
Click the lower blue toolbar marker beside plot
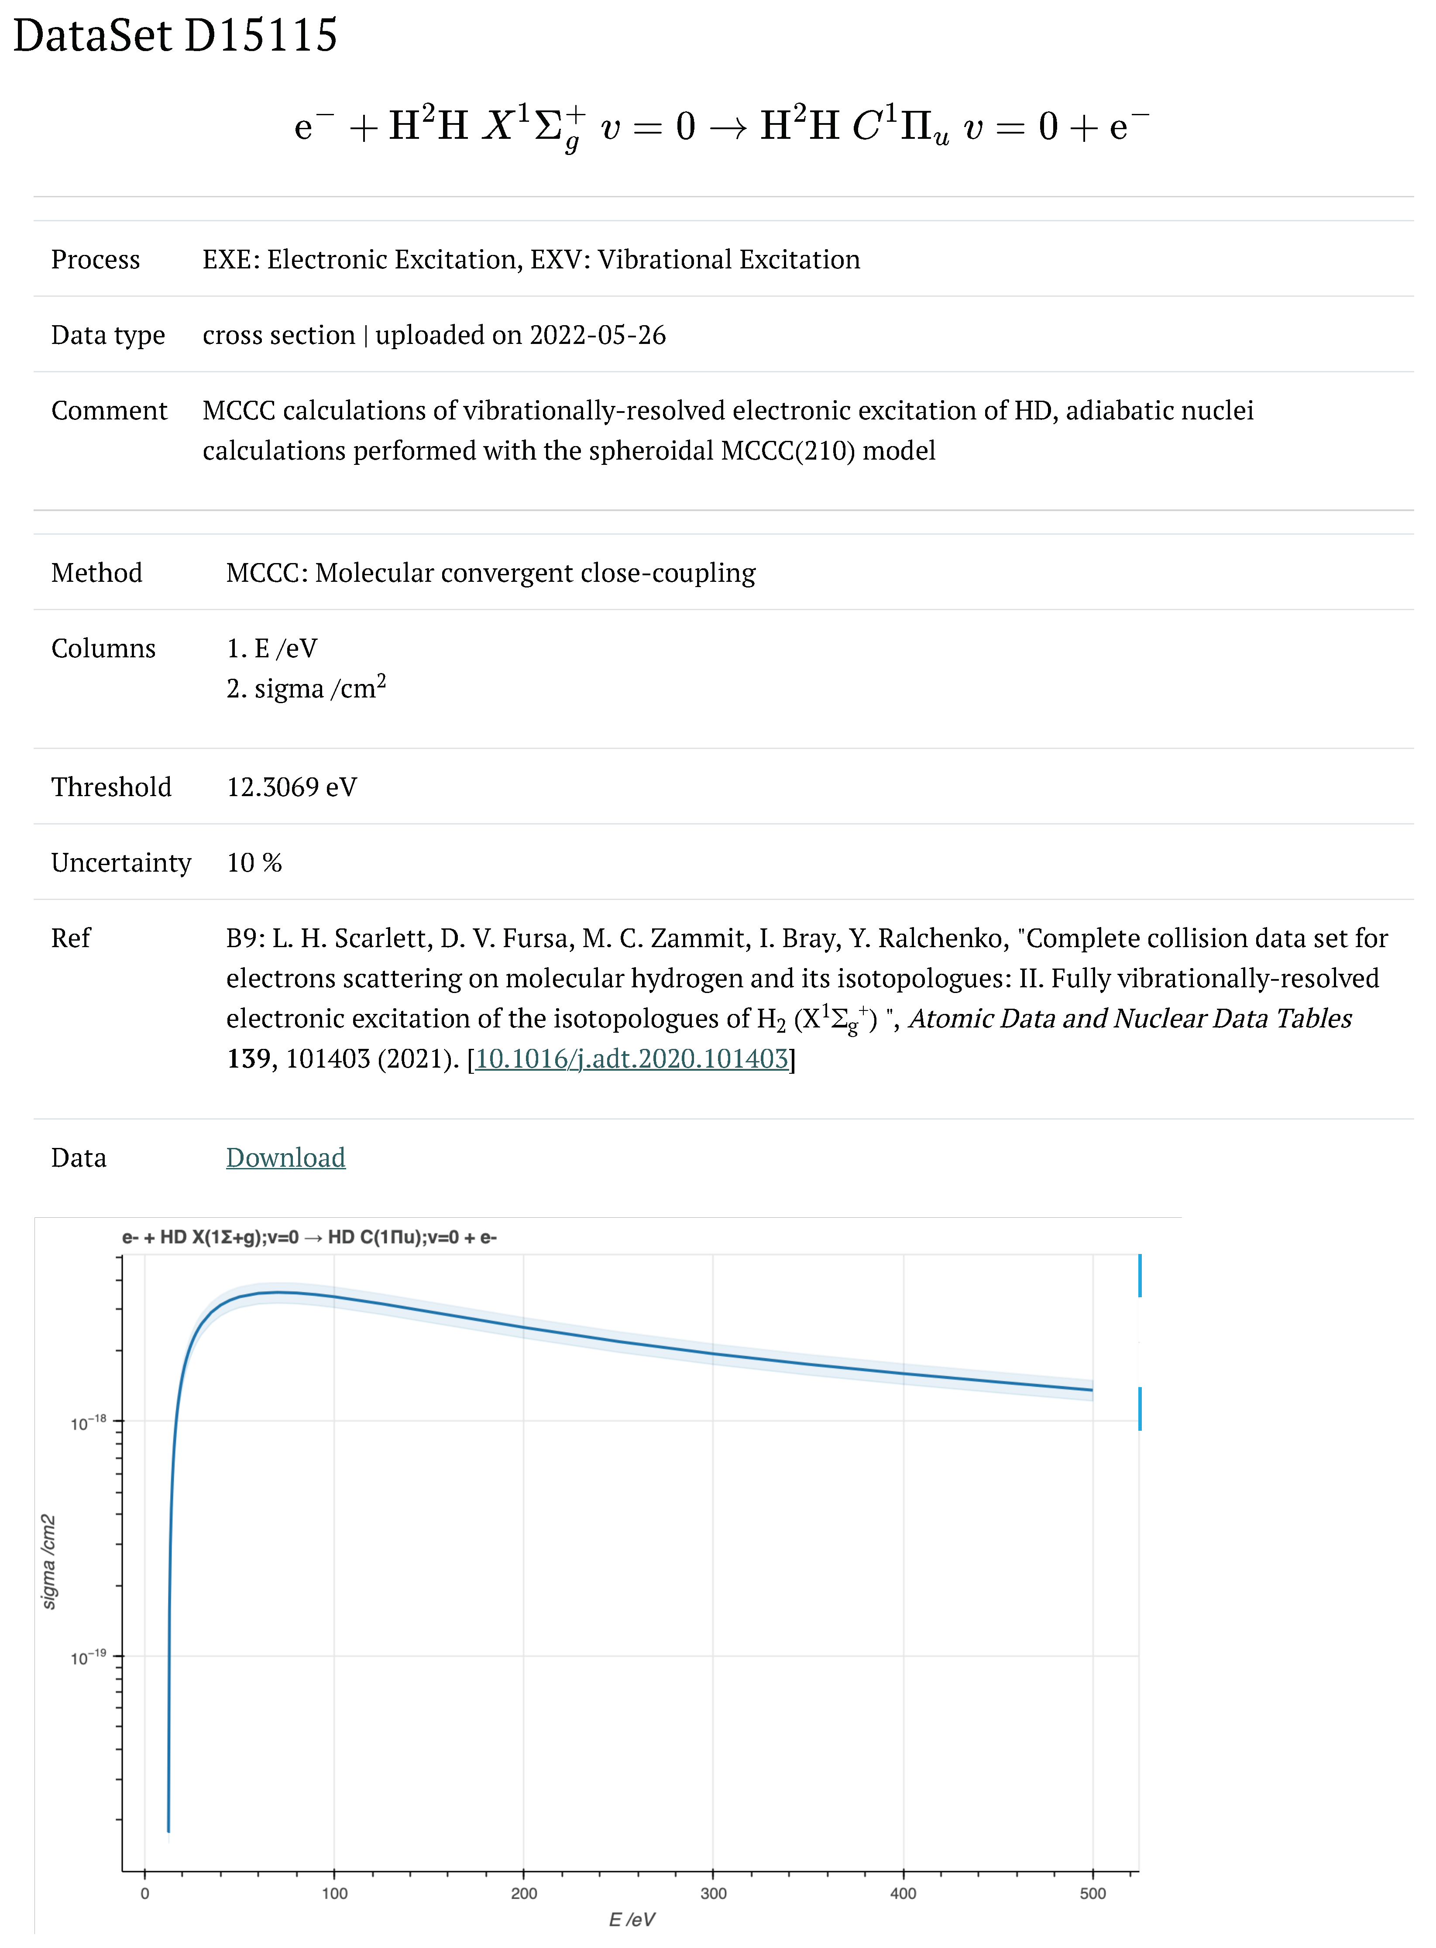click(1139, 1408)
